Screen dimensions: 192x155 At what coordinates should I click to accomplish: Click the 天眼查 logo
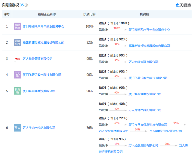pyautogui.click(x=183, y=5)
